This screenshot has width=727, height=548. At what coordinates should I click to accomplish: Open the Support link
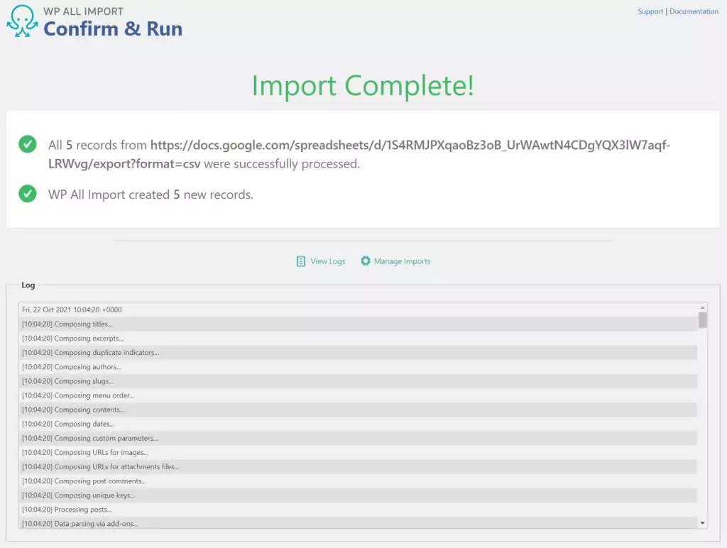point(650,11)
